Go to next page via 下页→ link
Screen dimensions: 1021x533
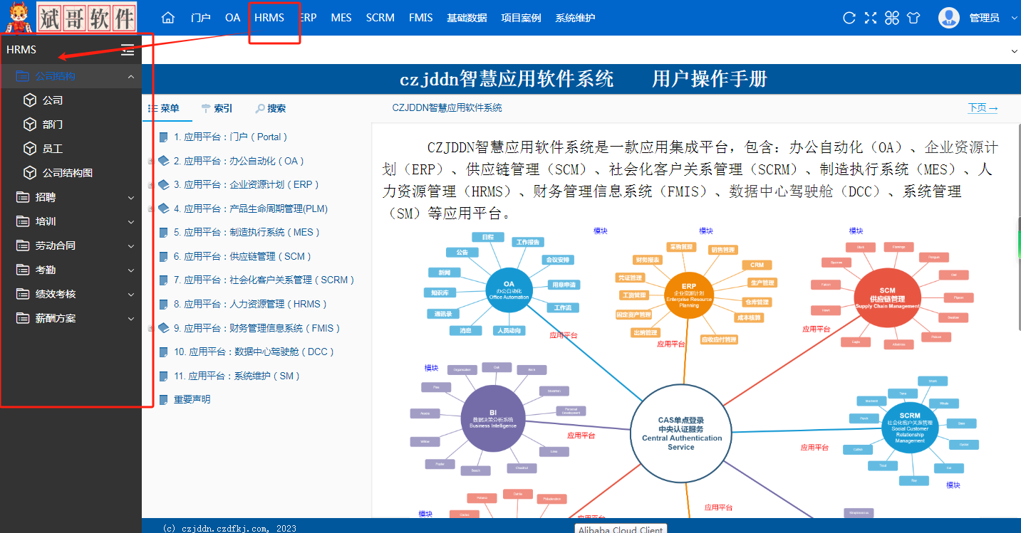click(983, 108)
